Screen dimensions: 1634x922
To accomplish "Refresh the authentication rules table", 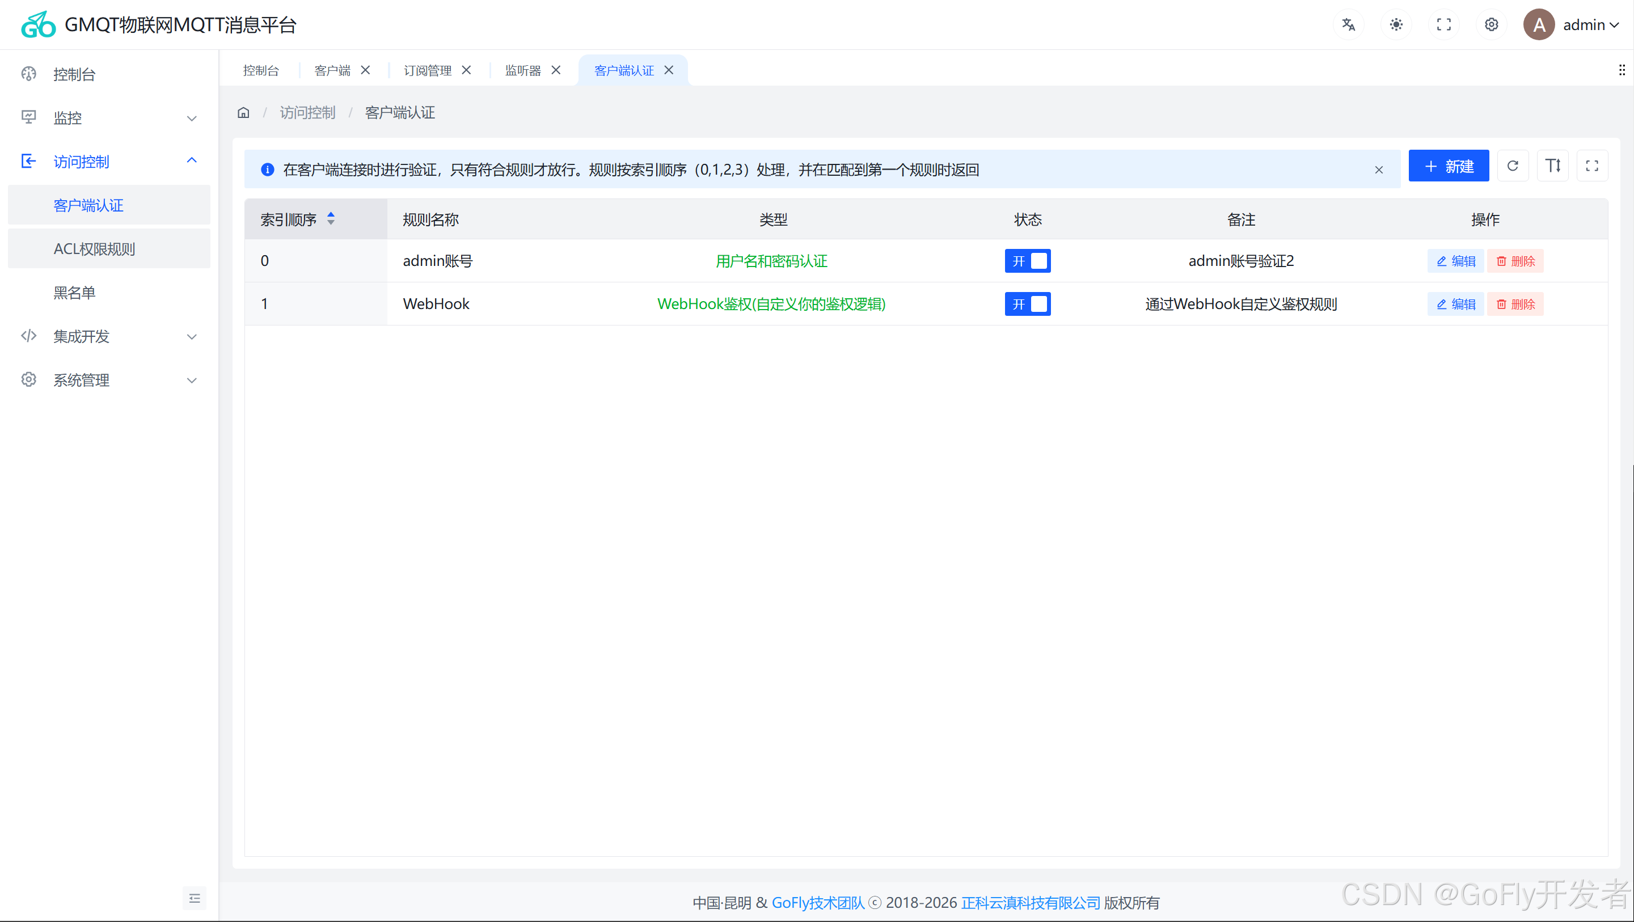I will coord(1513,166).
